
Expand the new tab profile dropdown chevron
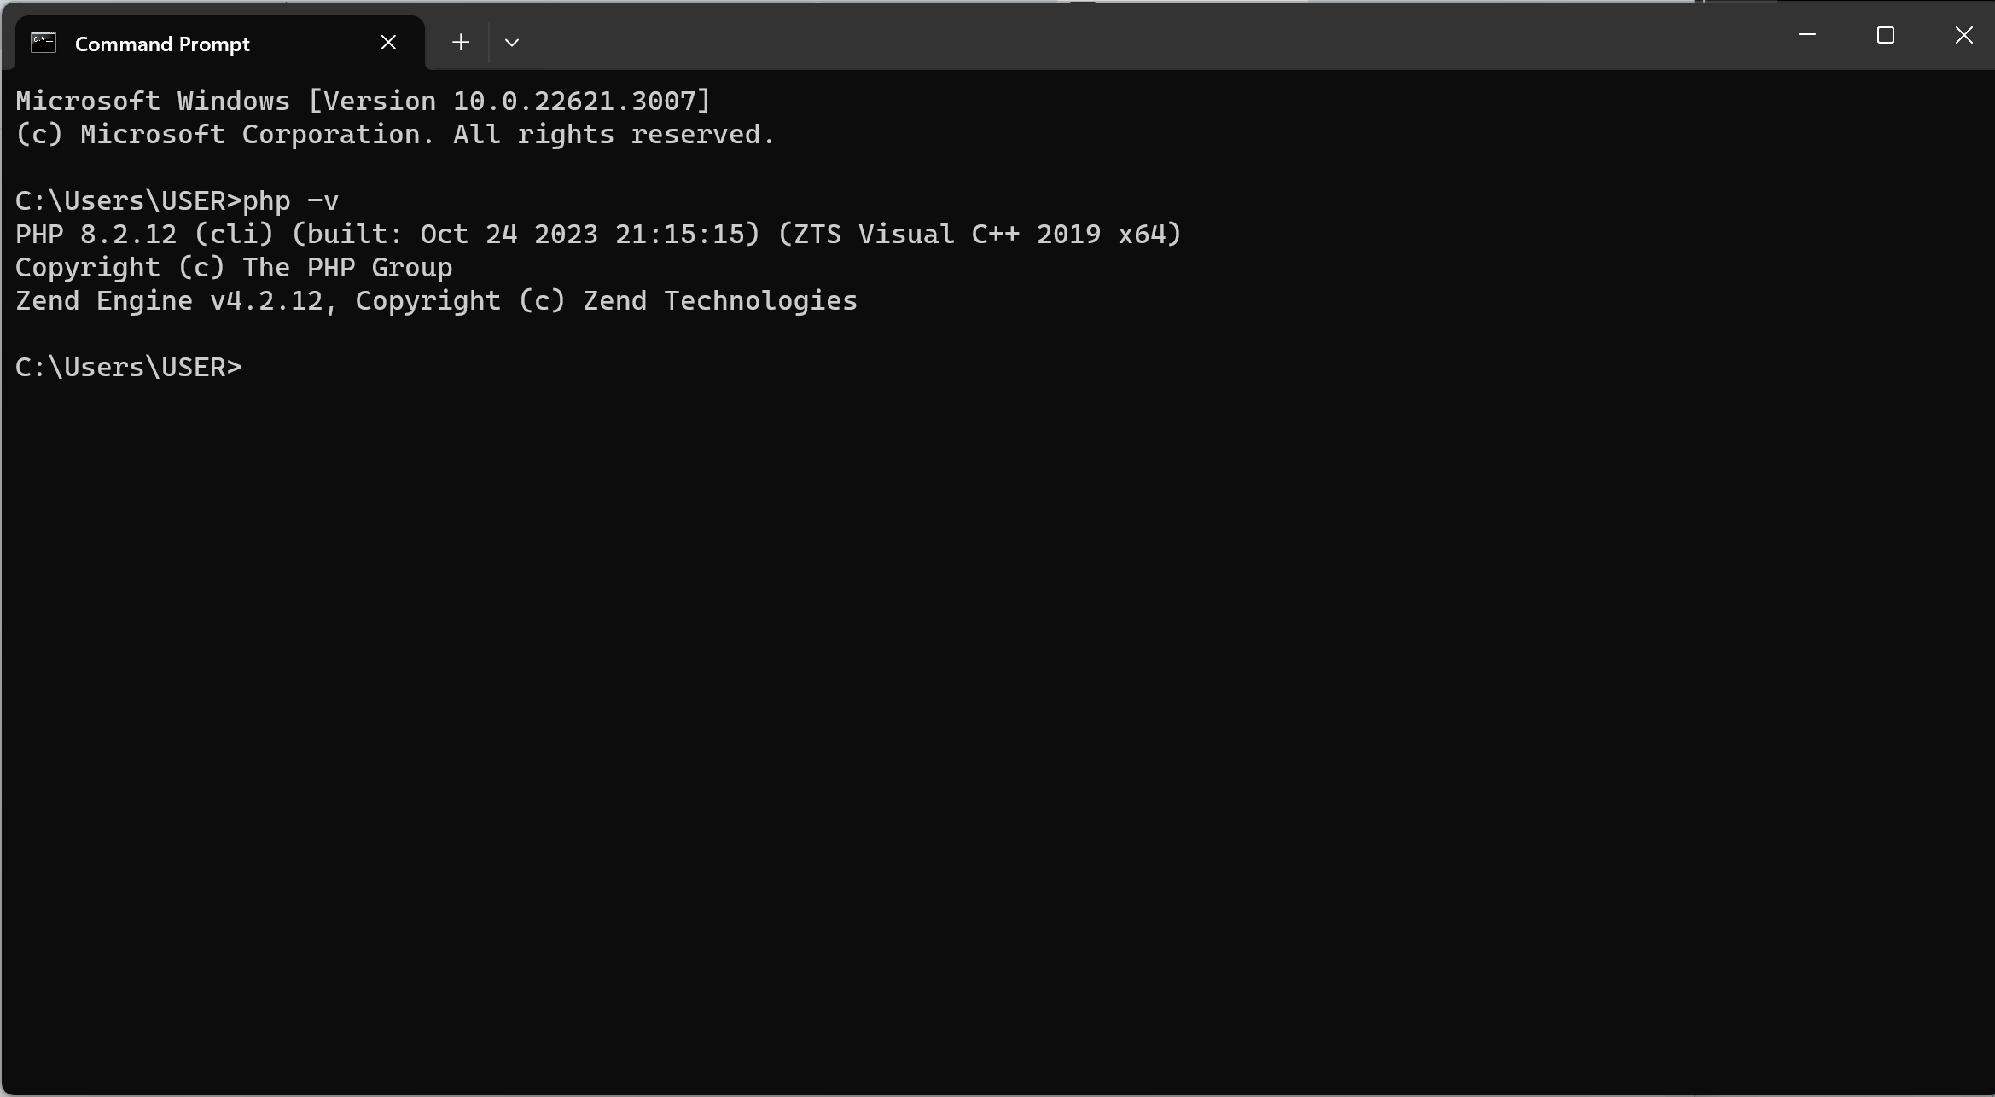point(512,42)
